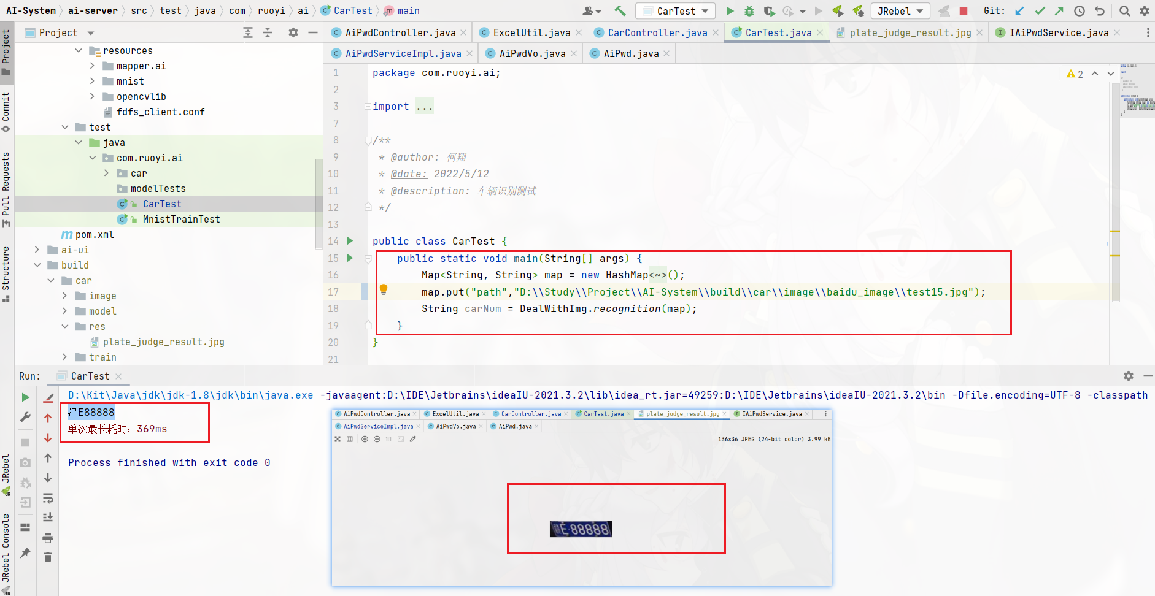Click Git commit checkmark icon
The height and width of the screenshot is (596, 1155).
point(1040,11)
